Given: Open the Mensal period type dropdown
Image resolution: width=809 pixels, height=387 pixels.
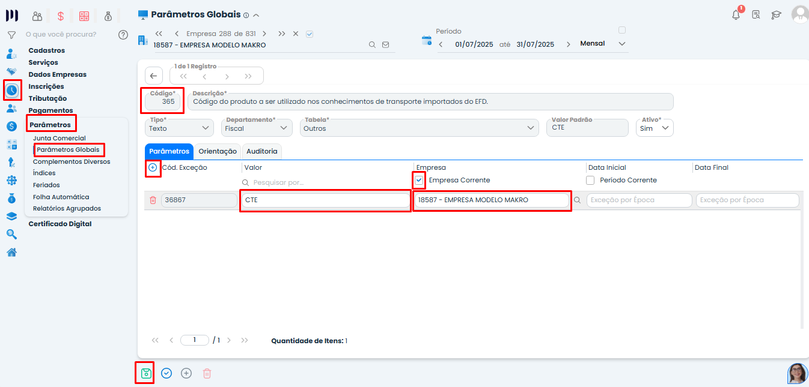Looking at the screenshot, I should [x=603, y=44].
